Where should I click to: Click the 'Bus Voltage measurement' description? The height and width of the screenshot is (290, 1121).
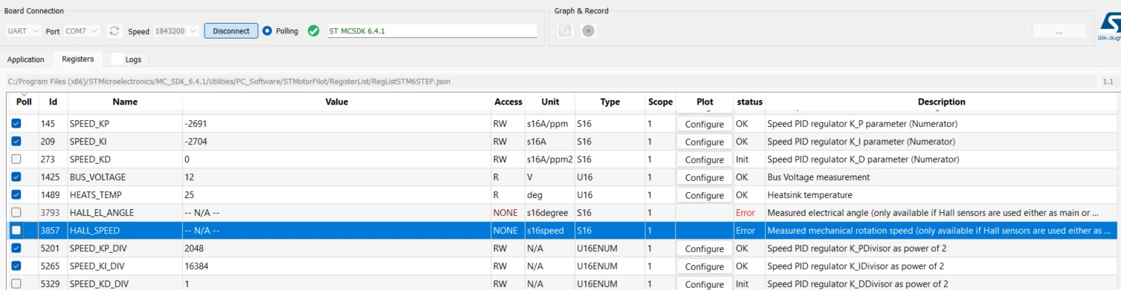pyautogui.click(x=818, y=177)
